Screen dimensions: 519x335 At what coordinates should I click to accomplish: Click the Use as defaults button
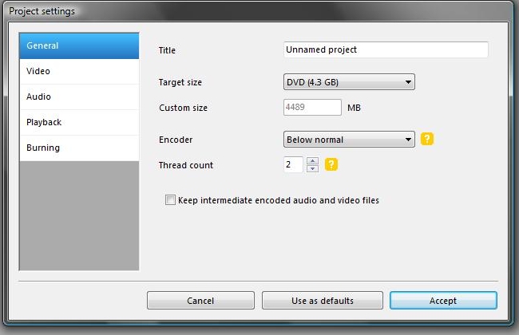pos(323,300)
